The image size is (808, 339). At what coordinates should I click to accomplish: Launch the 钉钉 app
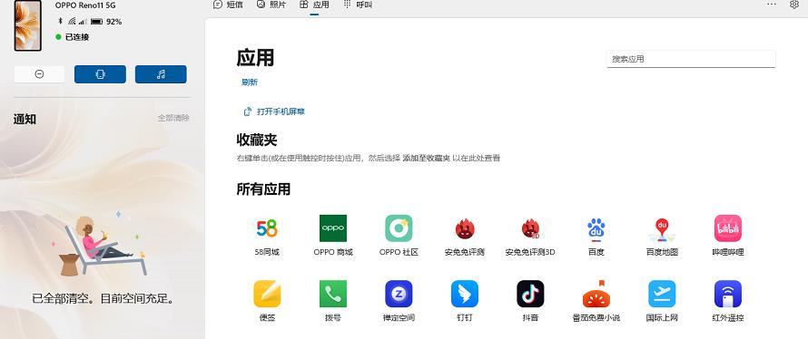(465, 294)
